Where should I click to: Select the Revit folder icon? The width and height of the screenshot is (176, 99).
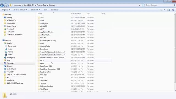pyautogui.click(x=39, y=63)
